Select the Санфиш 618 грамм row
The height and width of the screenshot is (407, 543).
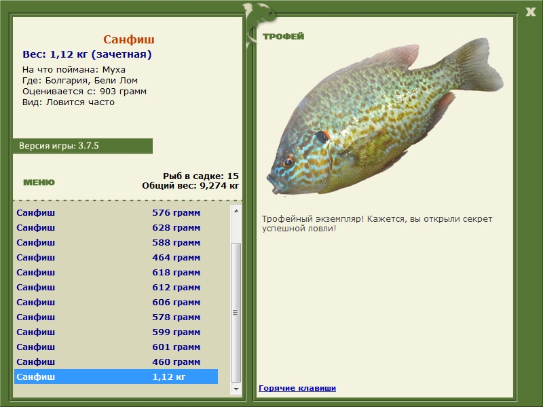(116, 272)
